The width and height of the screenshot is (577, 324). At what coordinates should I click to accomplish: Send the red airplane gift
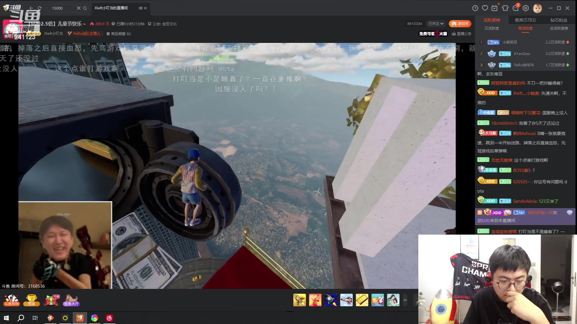point(347,300)
